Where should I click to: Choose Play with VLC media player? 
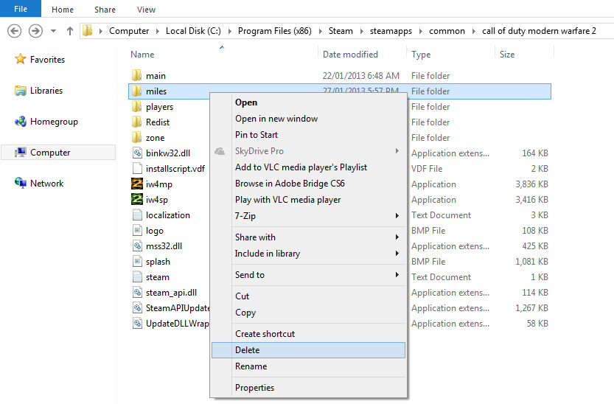tap(308, 200)
